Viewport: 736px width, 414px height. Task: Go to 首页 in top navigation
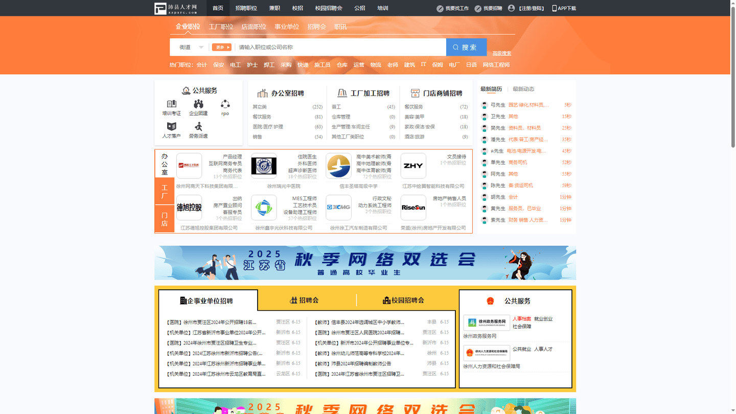tap(218, 8)
